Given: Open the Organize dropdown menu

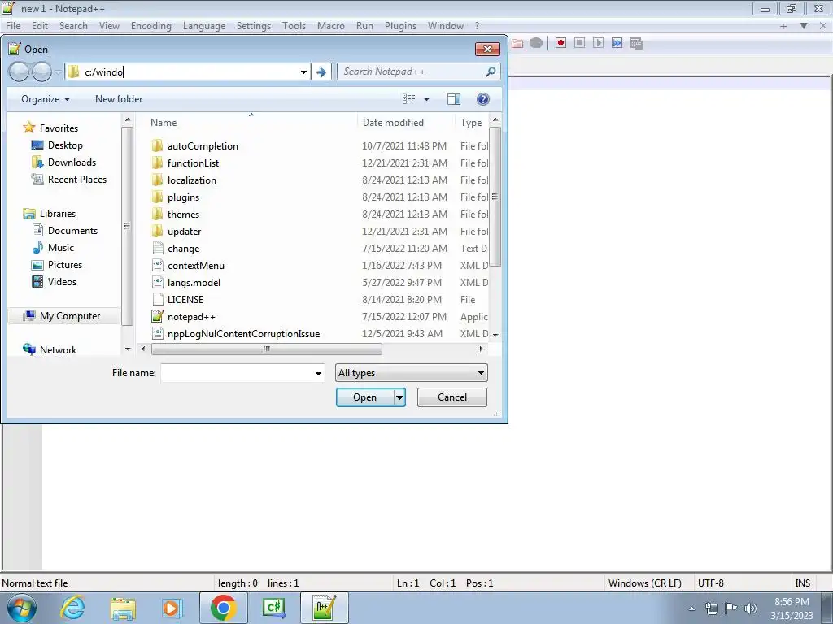Looking at the screenshot, I should click(x=46, y=99).
